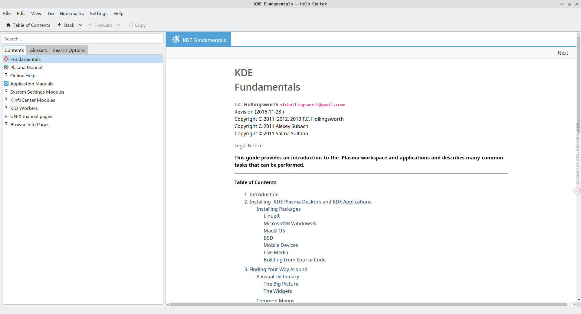Click the horizontal scrollbar right arrow
Image resolution: width=581 pixels, height=314 pixels.
click(574, 304)
